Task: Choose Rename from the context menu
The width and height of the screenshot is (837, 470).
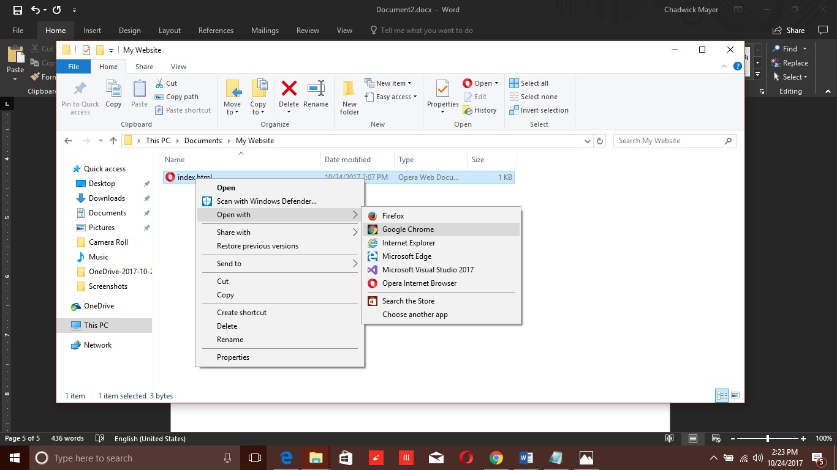Action: [x=280, y=340]
